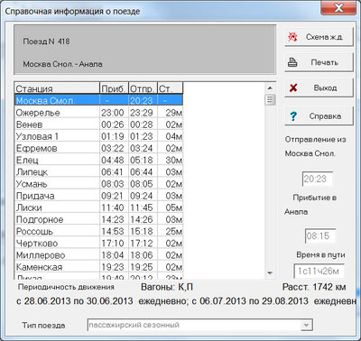Close the train info dialog window
The height and width of the screenshot is (341, 361).
(x=338, y=8)
